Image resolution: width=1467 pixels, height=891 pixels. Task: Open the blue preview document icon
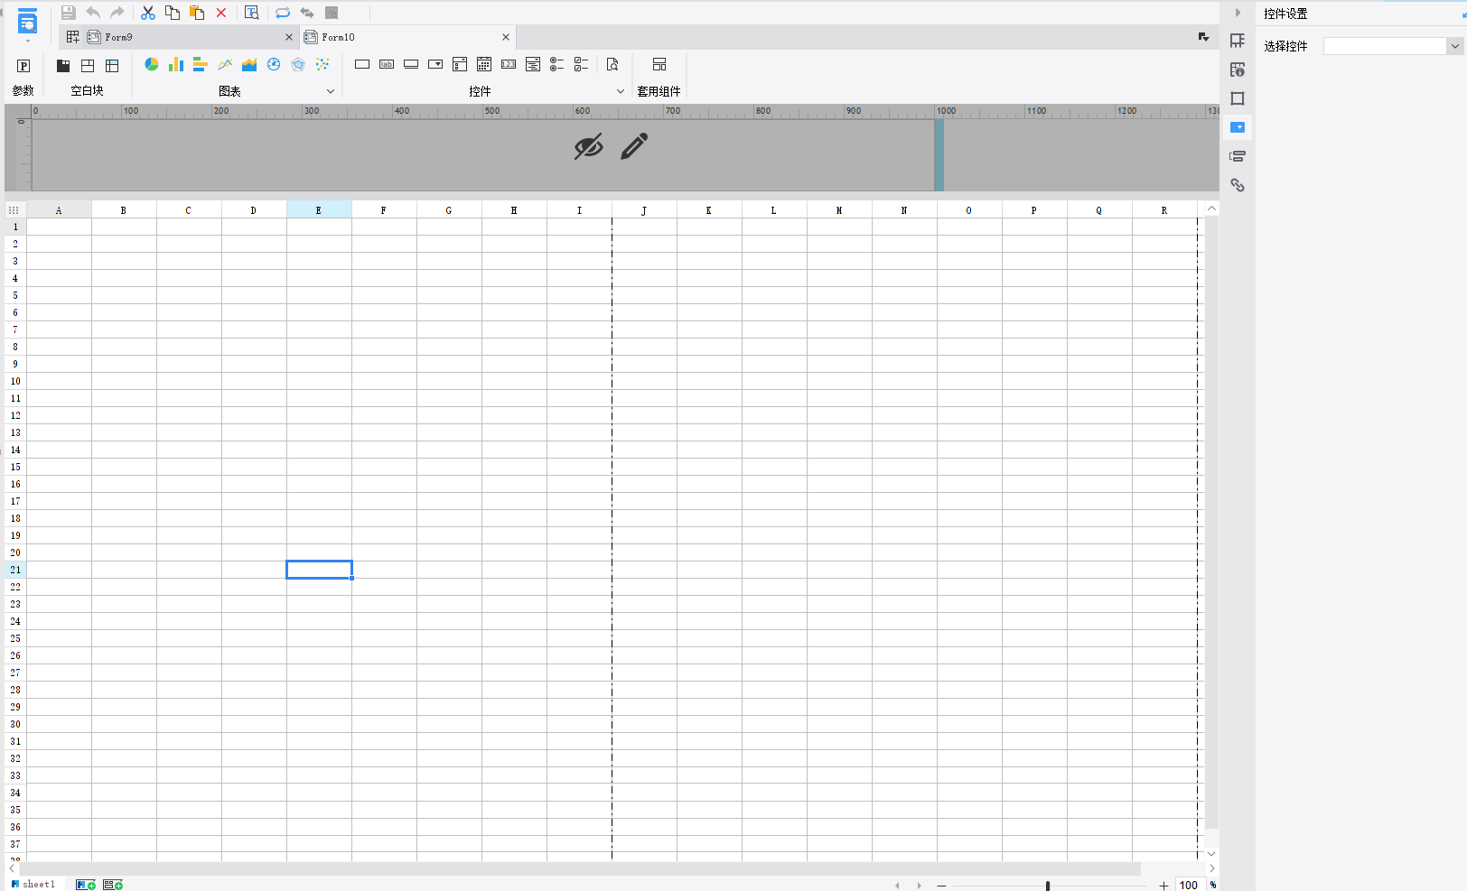[28, 21]
